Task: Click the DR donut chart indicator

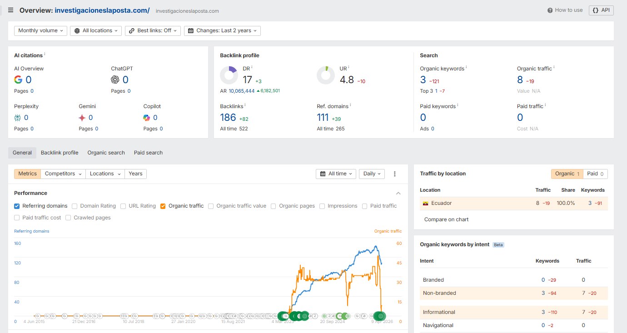Action: click(x=229, y=75)
